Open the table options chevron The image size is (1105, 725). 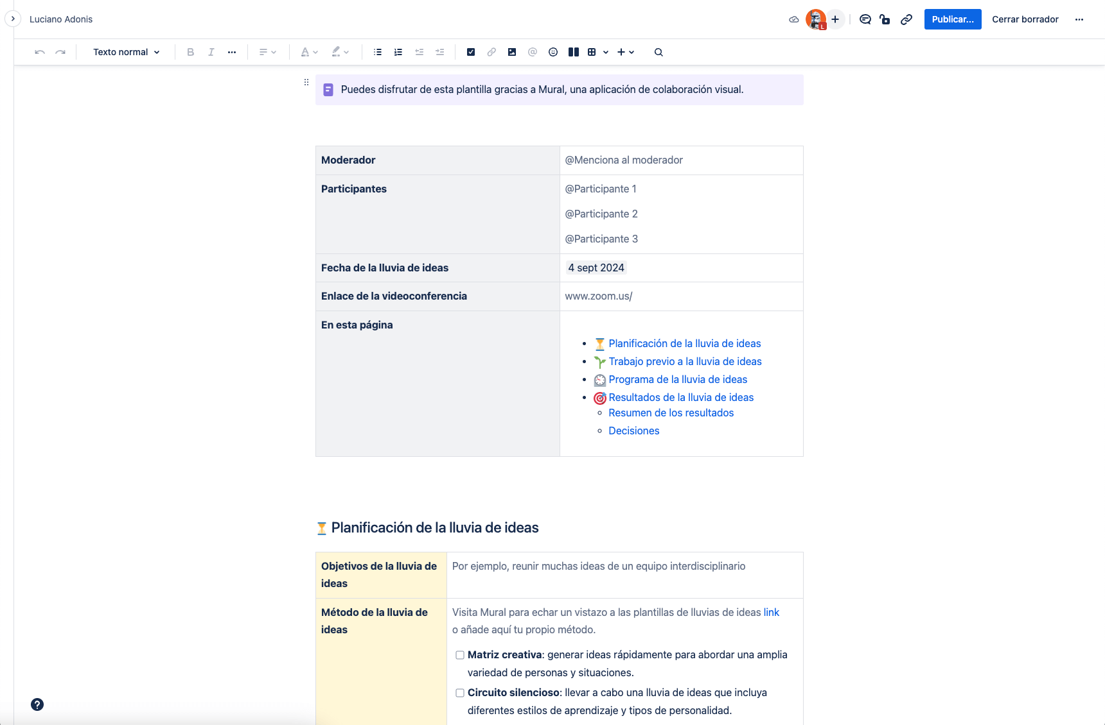[605, 52]
